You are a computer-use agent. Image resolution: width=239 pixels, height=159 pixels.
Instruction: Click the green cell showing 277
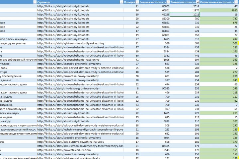(x=219, y=72)
